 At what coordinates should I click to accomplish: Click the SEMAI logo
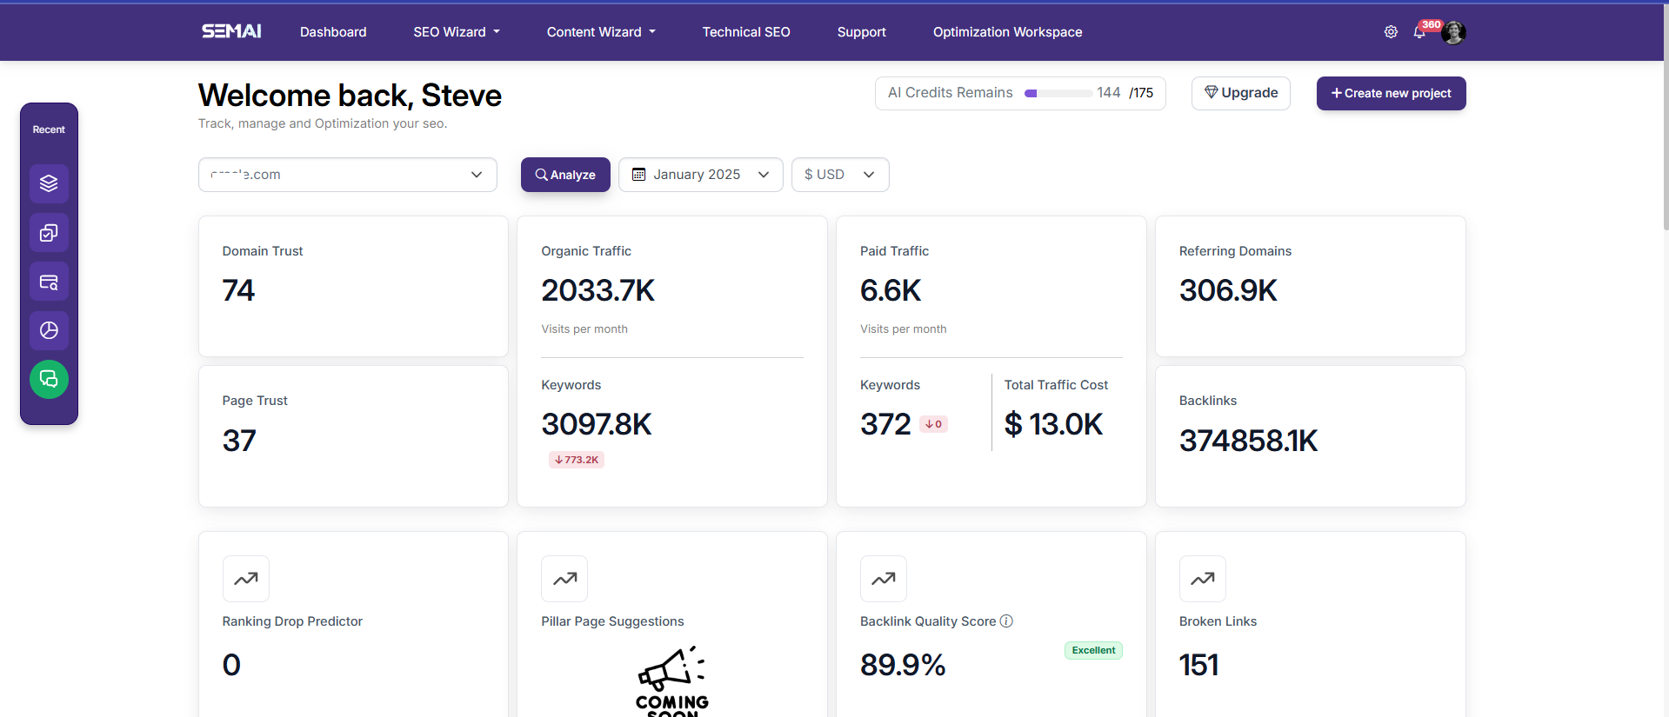tap(231, 31)
